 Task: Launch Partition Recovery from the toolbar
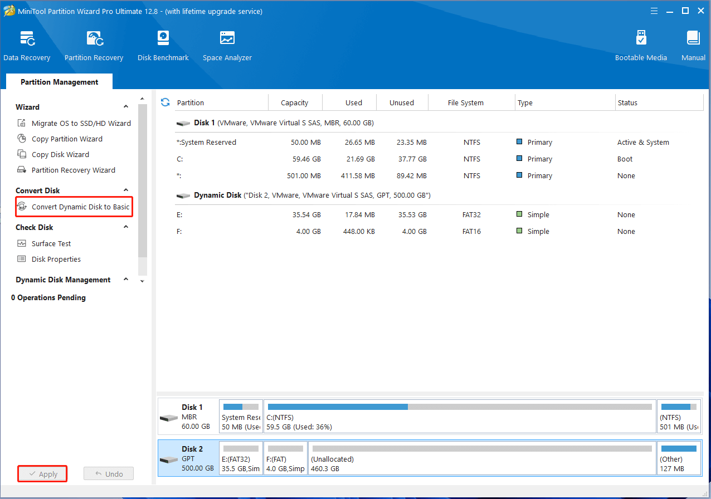coord(94,46)
